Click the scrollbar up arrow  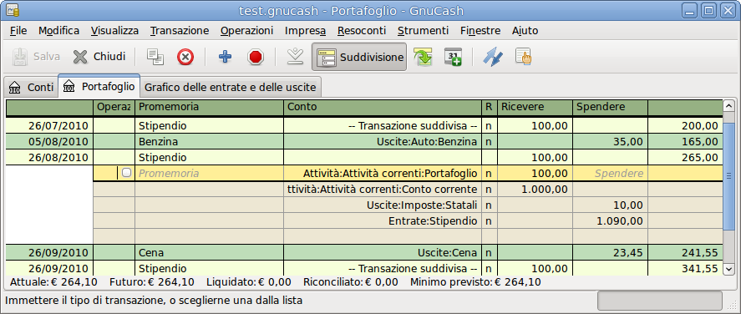(x=728, y=105)
